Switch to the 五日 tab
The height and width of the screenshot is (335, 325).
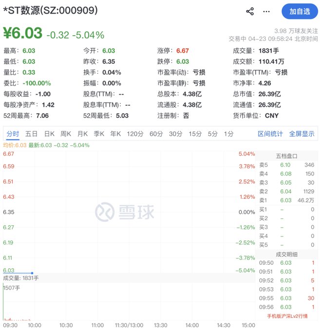tap(32, 134)
